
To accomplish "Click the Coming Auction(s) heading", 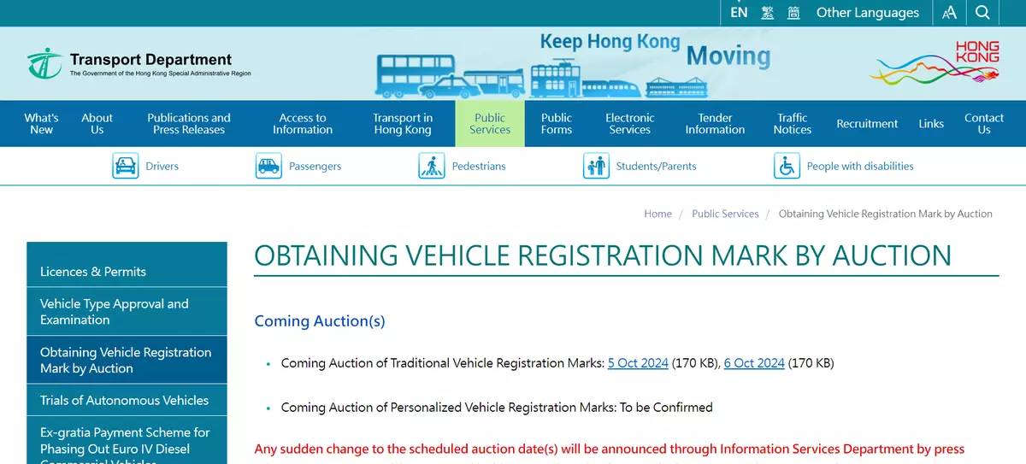I will tap(320, 321).
